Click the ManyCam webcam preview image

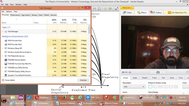coord(155,42)
